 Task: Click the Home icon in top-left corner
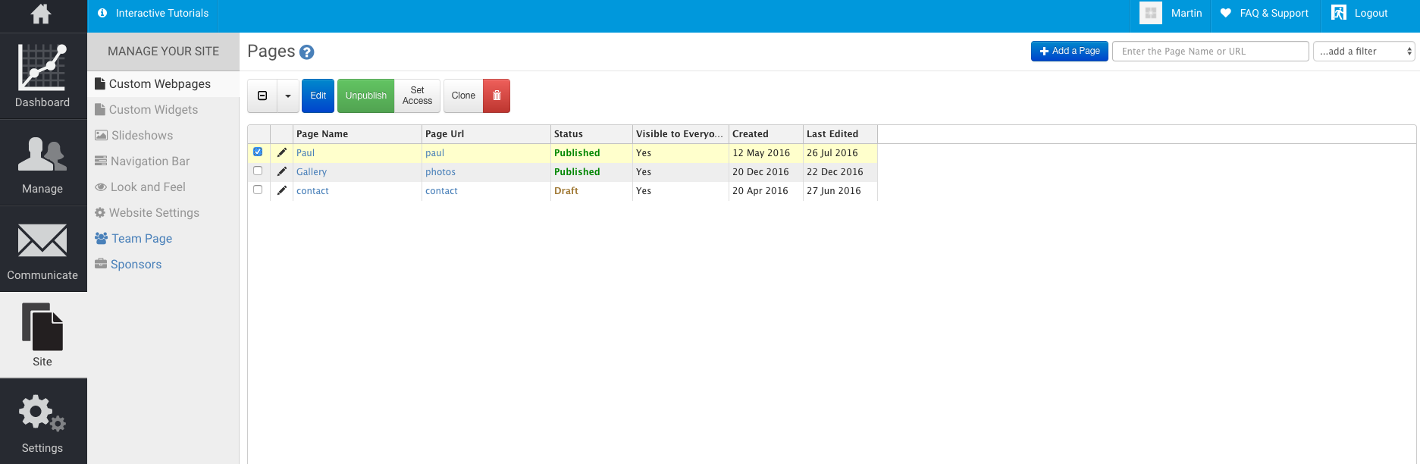[x=41, y=14]
